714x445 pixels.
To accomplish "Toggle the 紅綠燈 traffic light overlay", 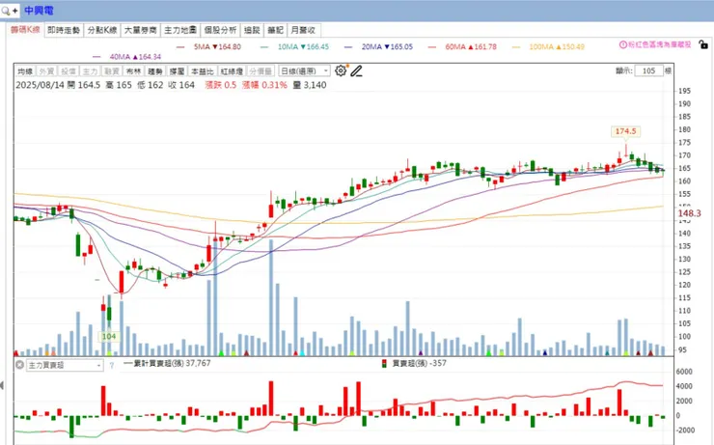I will coord(232,71).
